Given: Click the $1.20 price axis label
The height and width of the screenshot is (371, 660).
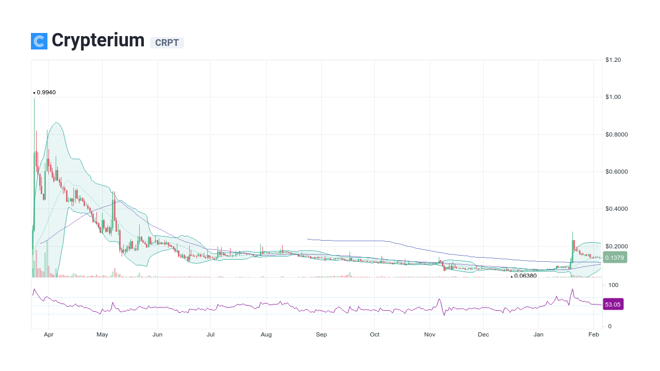Looking at the screenshot, I should coord(613,60).
